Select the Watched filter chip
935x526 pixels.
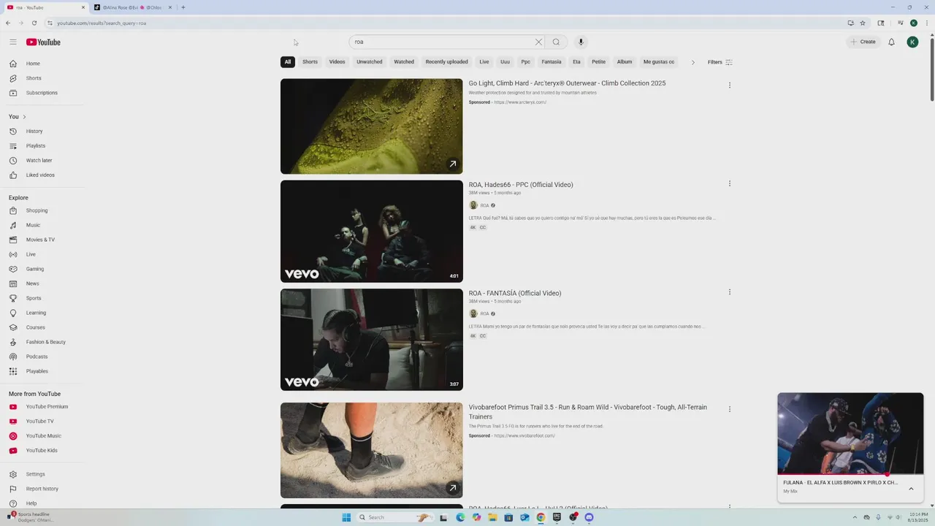click(x=404, y=62)
